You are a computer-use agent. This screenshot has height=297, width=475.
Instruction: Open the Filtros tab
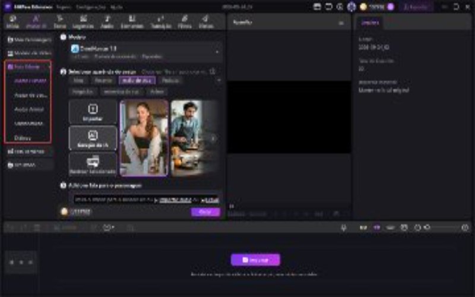click(x=185, y=22)
